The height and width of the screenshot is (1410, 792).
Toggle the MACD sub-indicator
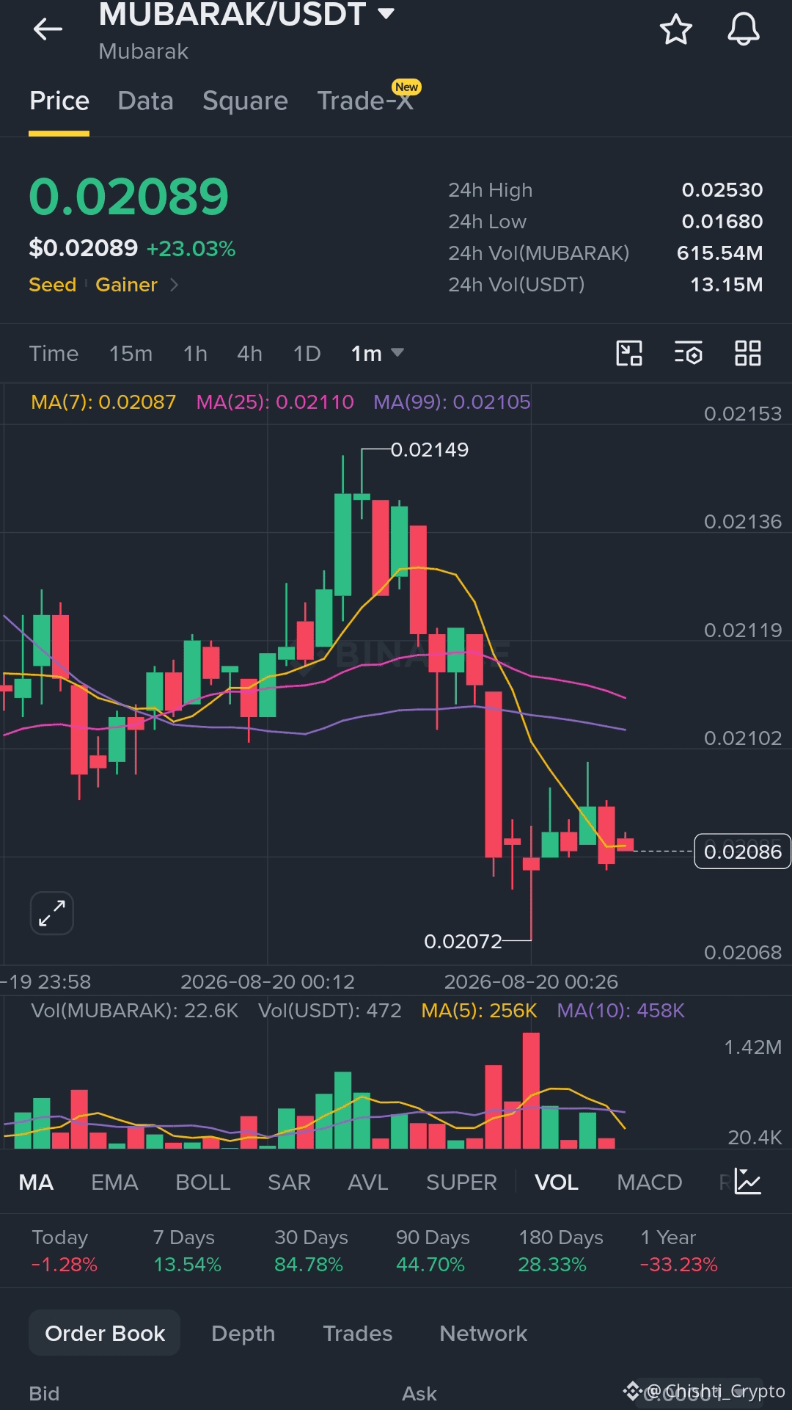pyautogui.click(x=650, y=1182)
